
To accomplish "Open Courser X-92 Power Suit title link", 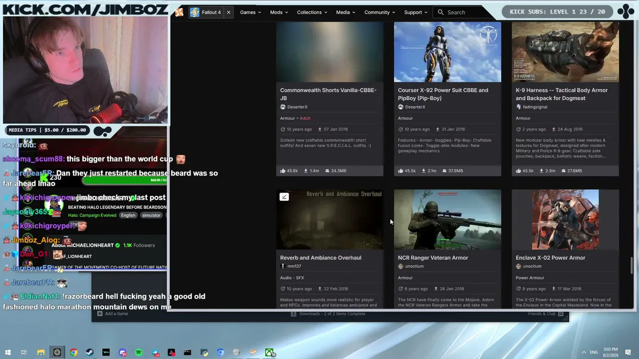I will tap(443, 94).
